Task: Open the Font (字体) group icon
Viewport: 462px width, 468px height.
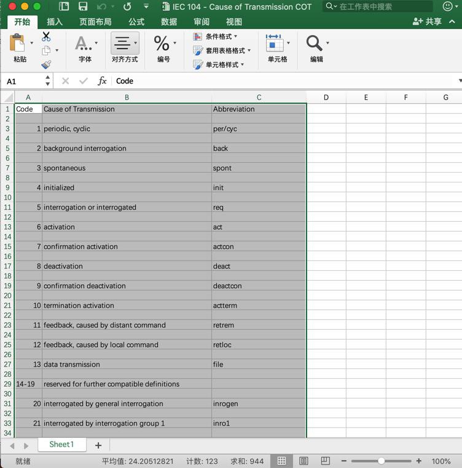Action: click(x=84, y=44)
